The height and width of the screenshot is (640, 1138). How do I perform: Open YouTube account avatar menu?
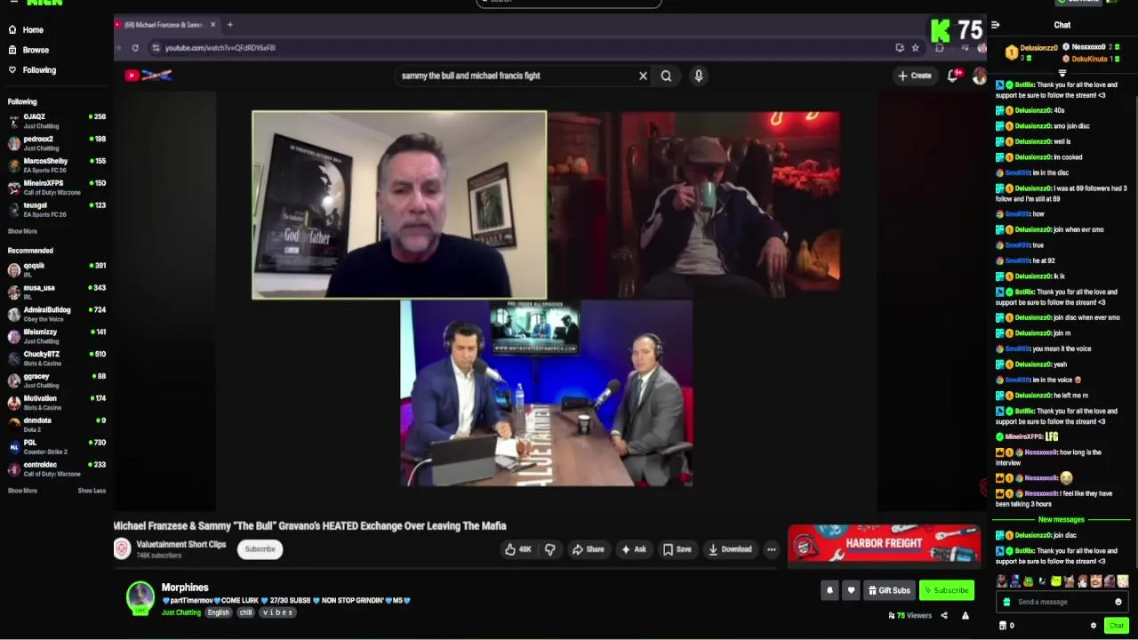[979, 76]
